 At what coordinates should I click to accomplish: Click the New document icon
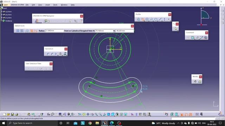point(4,114)
